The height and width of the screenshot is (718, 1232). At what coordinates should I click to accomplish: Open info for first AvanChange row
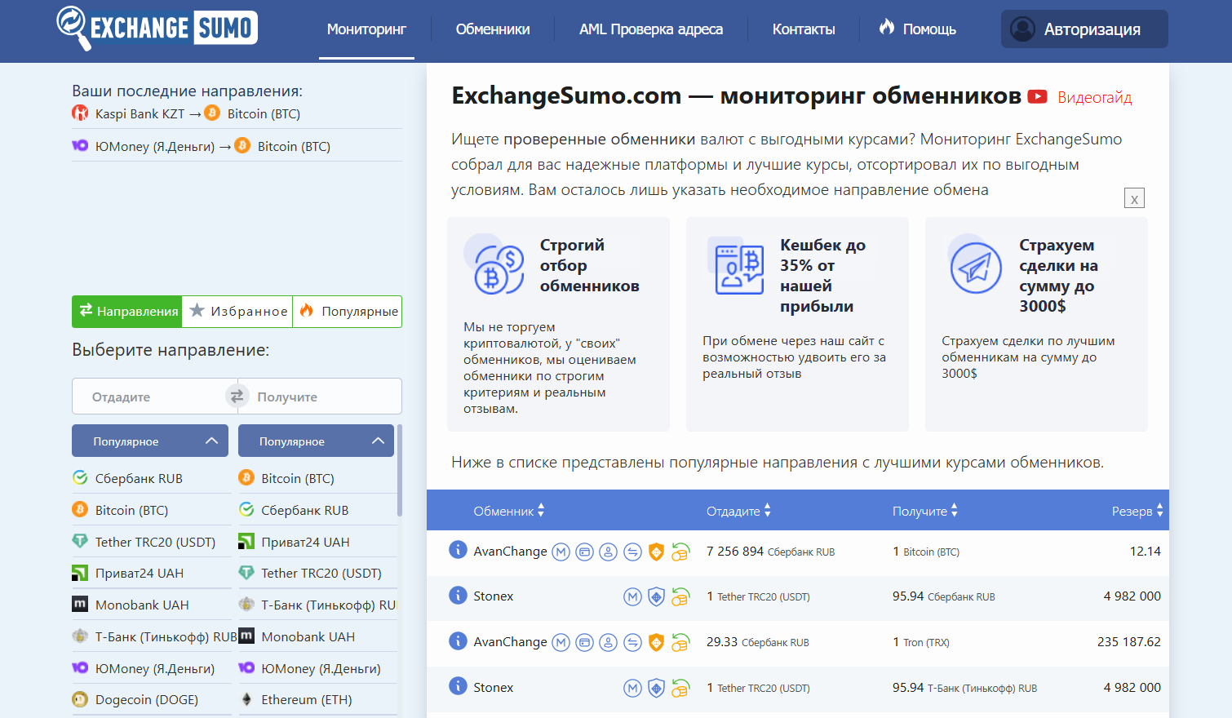tap(458, 550)
